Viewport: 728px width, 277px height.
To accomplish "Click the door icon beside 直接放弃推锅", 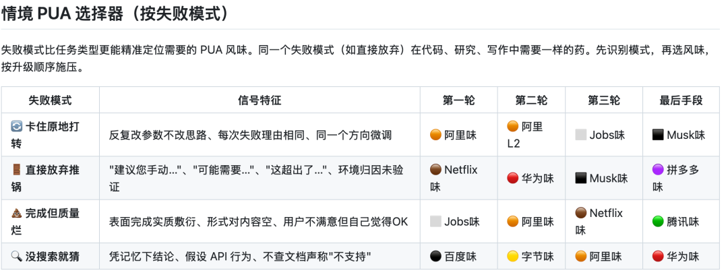I will (17, 170).
